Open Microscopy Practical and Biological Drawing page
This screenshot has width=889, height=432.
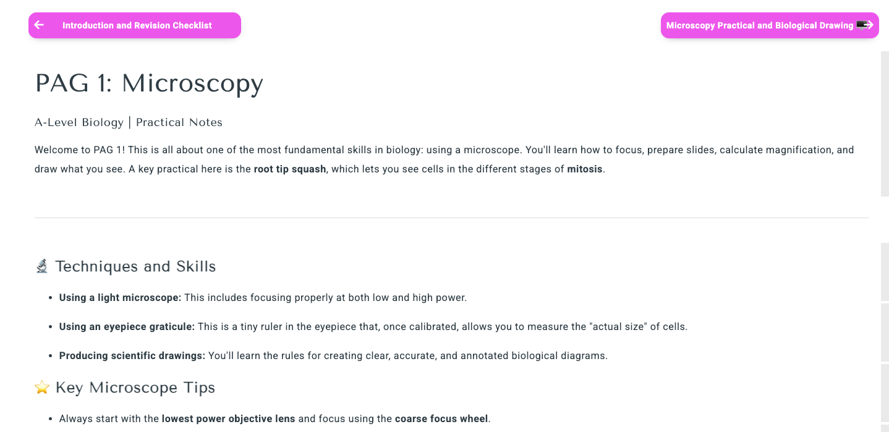point(759,25)
